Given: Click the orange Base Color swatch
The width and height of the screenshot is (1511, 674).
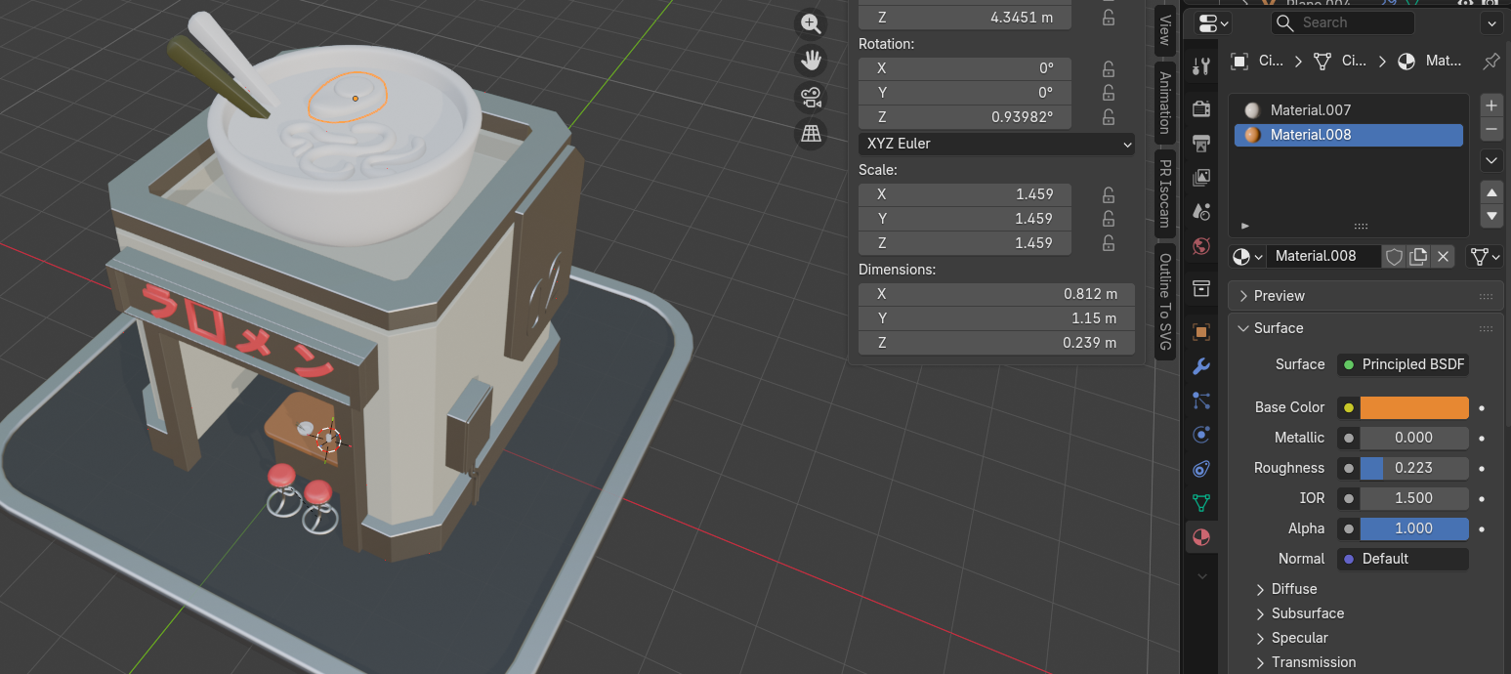Looking at the screenshot, I should [1414, 407].
